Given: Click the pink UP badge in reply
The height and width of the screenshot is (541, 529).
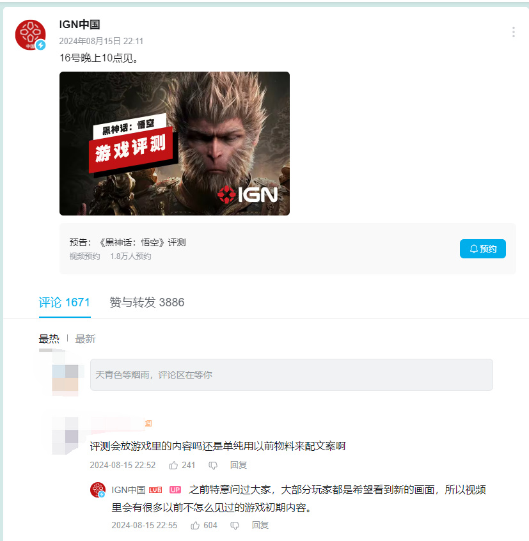Looking at the screenshot, I should pos(175,490).
